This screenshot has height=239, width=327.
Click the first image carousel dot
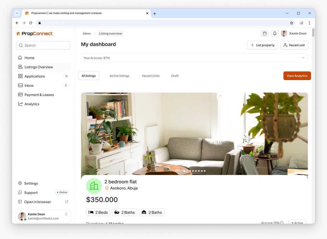point(184,171)
